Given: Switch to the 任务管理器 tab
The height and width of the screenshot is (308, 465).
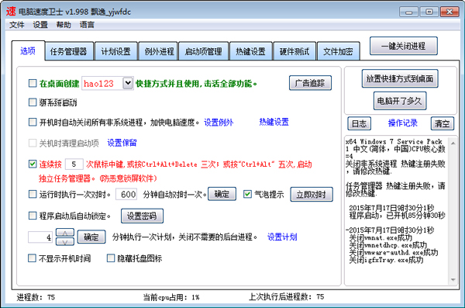Looking at the screenshot, I should click(x=68, y=51).
